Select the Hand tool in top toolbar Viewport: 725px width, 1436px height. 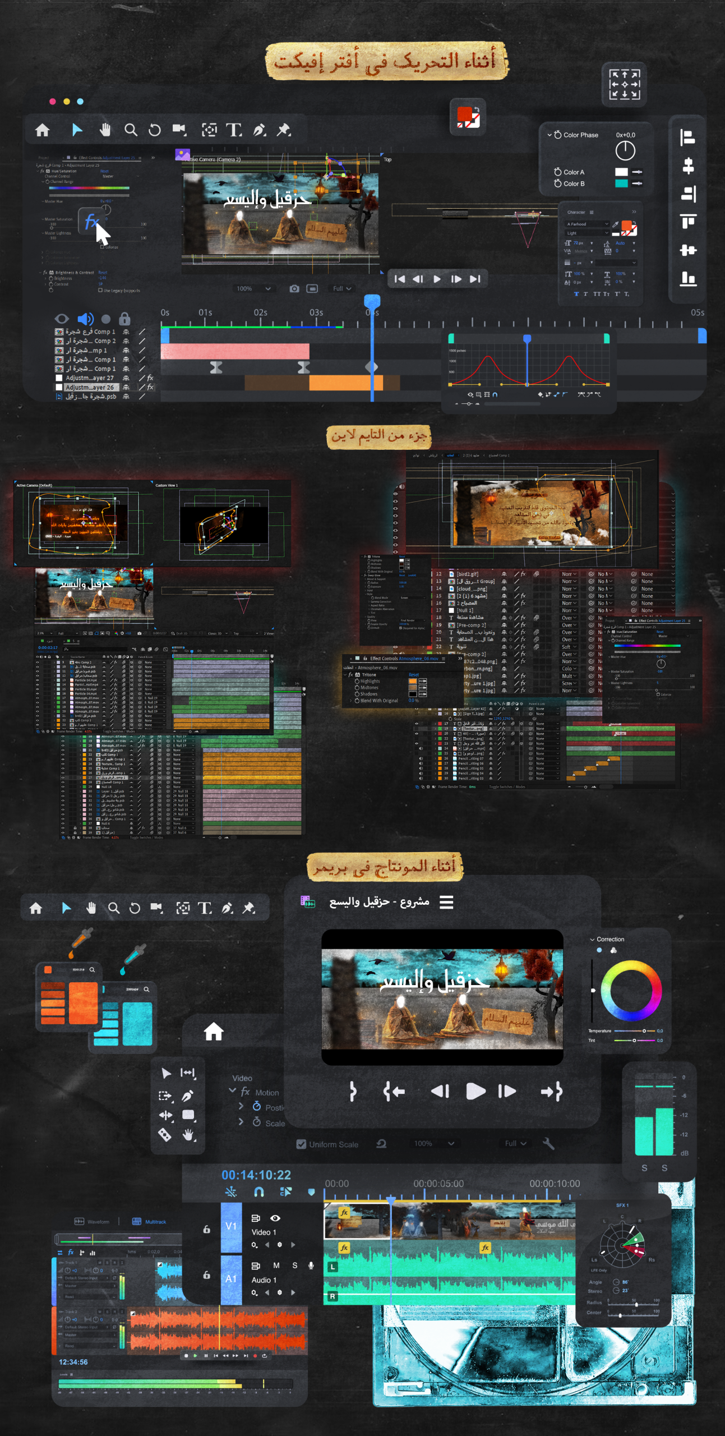(105, 130)
